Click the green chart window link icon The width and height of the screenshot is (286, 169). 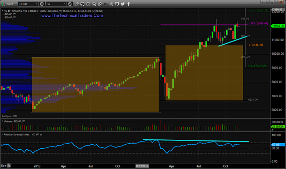[x=3, y=4]
